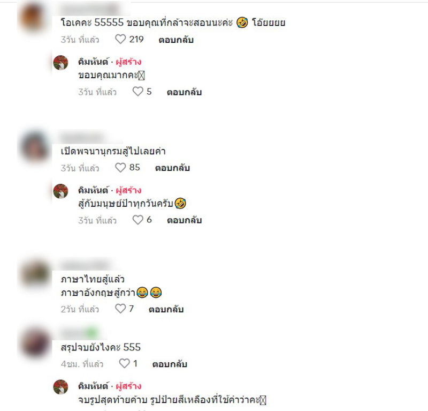Open คิมหันต์ avatar in first reply
The image size is (428, 411).
click(x=60, y=63)
